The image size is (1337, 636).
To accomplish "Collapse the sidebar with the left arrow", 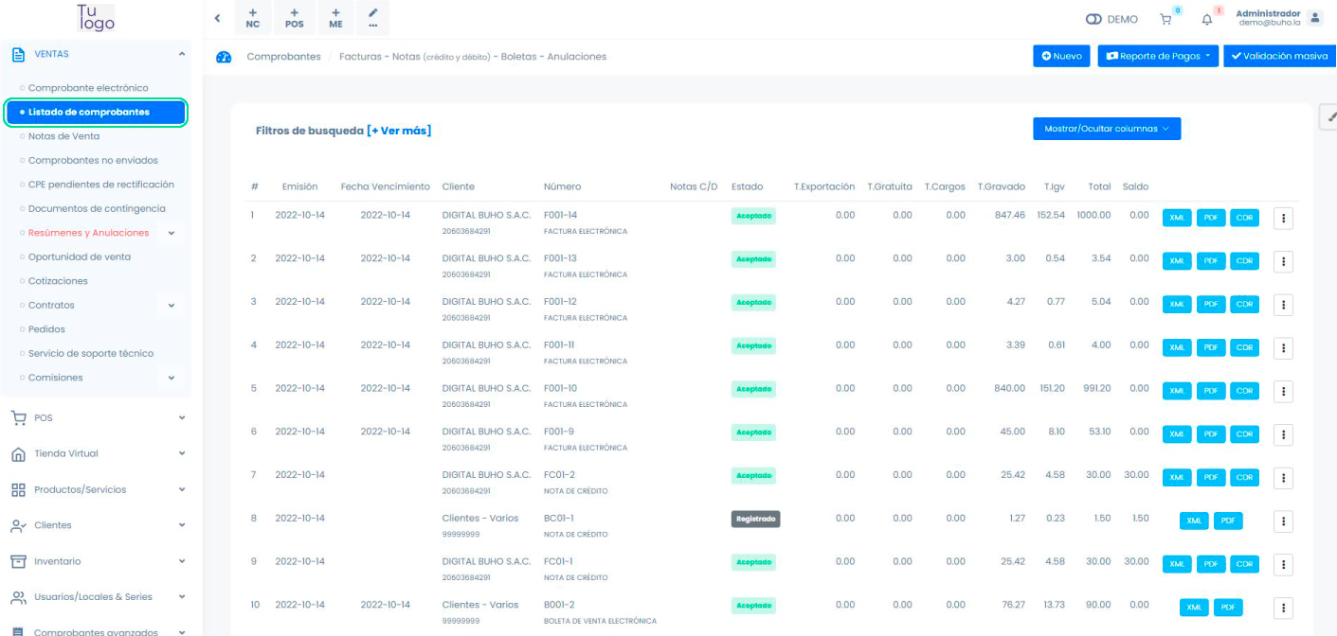I will point(217,18).
